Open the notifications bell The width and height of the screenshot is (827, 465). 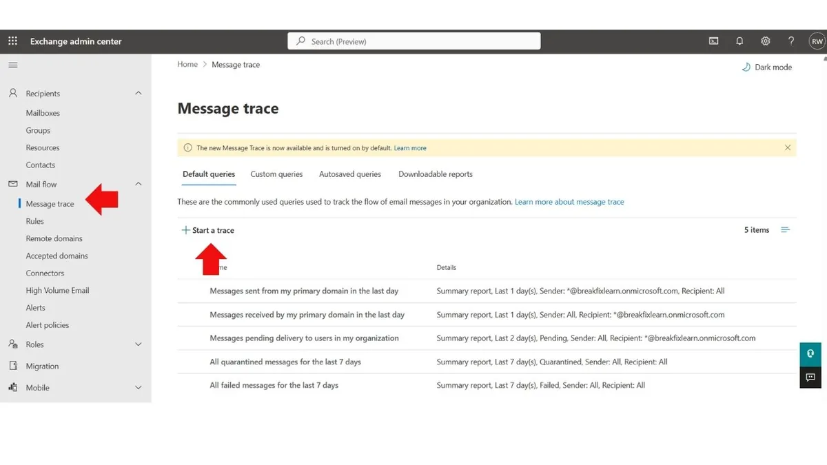click(x=739, y=41)
